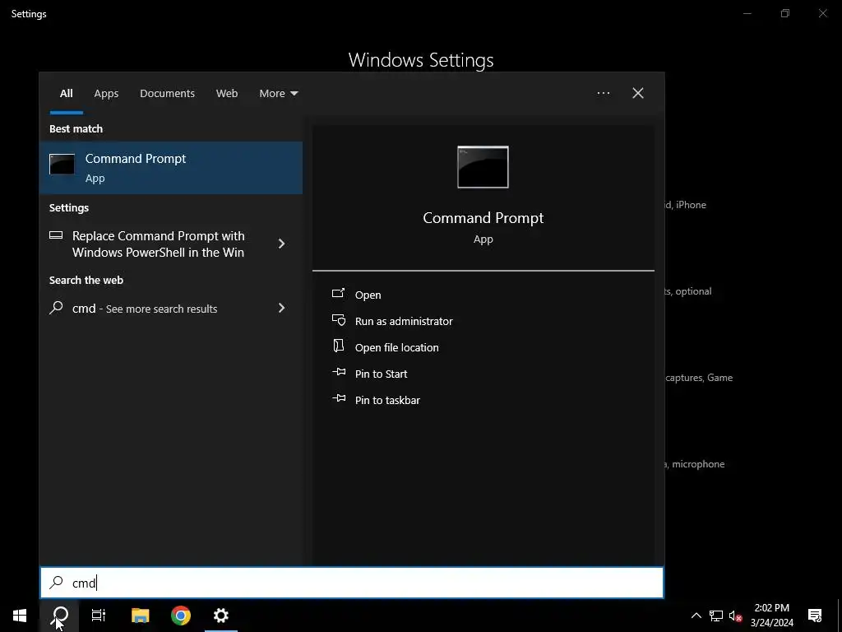Select Command Prompt best match result
Viewport: 842px width, 632px height.
pos(171,168)
